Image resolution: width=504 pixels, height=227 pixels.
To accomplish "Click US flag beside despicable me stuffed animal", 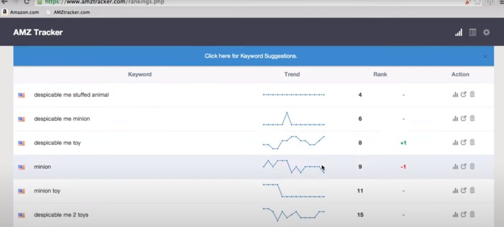I will click(22, 95).
